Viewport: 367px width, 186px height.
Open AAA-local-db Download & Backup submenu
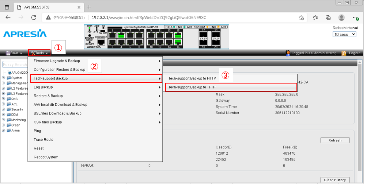(95, 105)
